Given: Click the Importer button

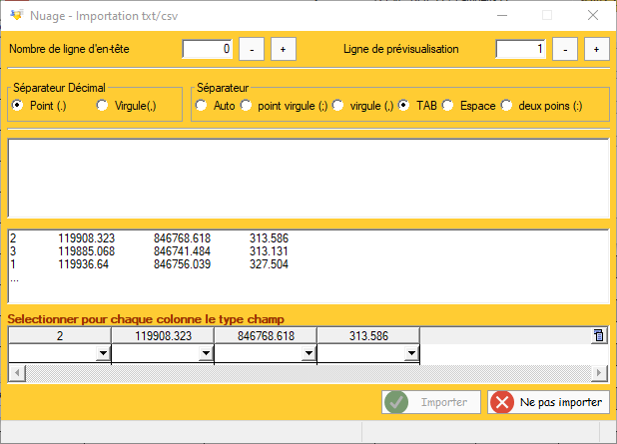Looking at the screenshot, I should (x=431, y=402).
